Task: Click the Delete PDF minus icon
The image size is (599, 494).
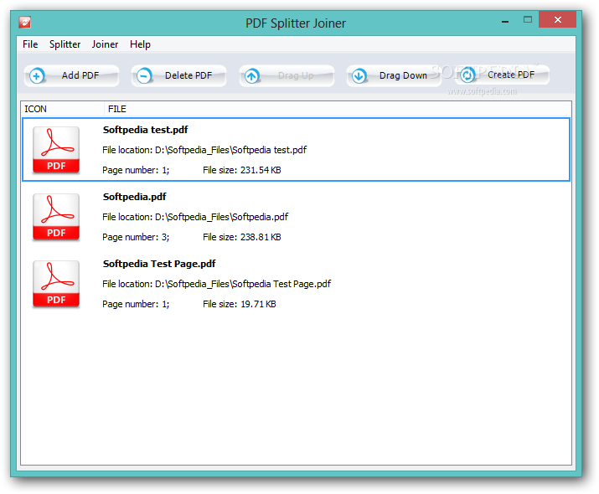Action: point(144,76)
